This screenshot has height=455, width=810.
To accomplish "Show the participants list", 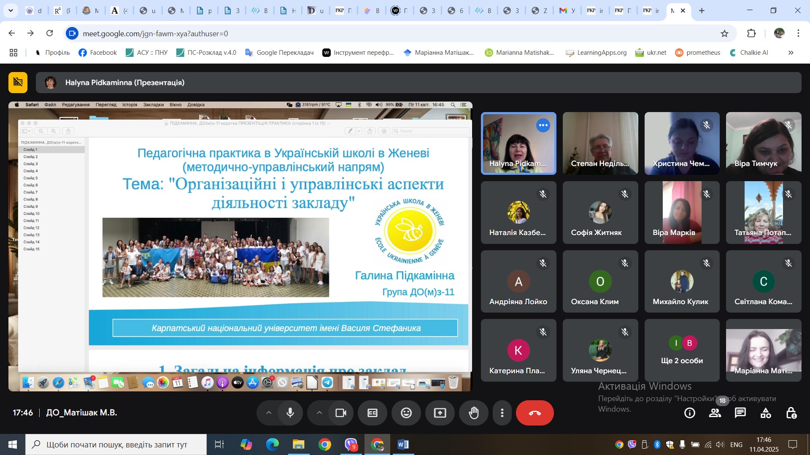I will (715, 413).
